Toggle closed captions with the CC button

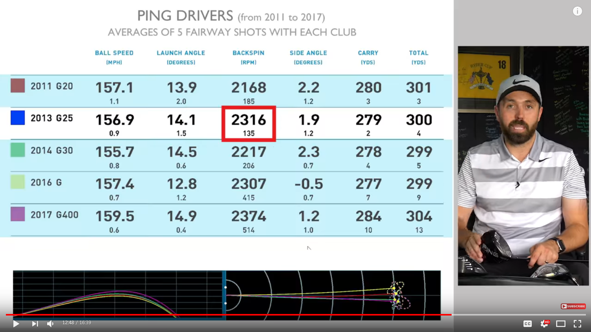527,323
